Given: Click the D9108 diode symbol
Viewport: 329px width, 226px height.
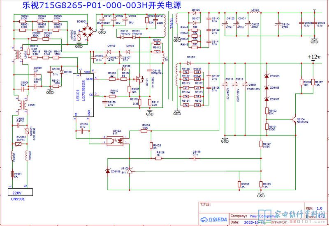Looking at the screenshot, I should point(61,71).
